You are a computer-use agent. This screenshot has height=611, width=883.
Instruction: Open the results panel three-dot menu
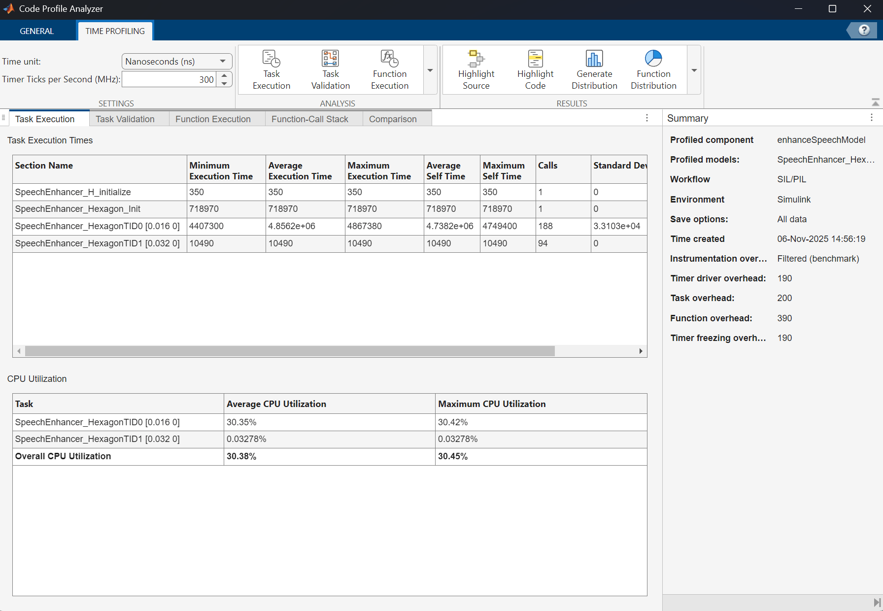point(647,118)
